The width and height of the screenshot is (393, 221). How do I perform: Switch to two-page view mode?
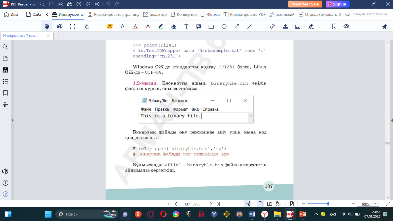click(x=270, y=204)
